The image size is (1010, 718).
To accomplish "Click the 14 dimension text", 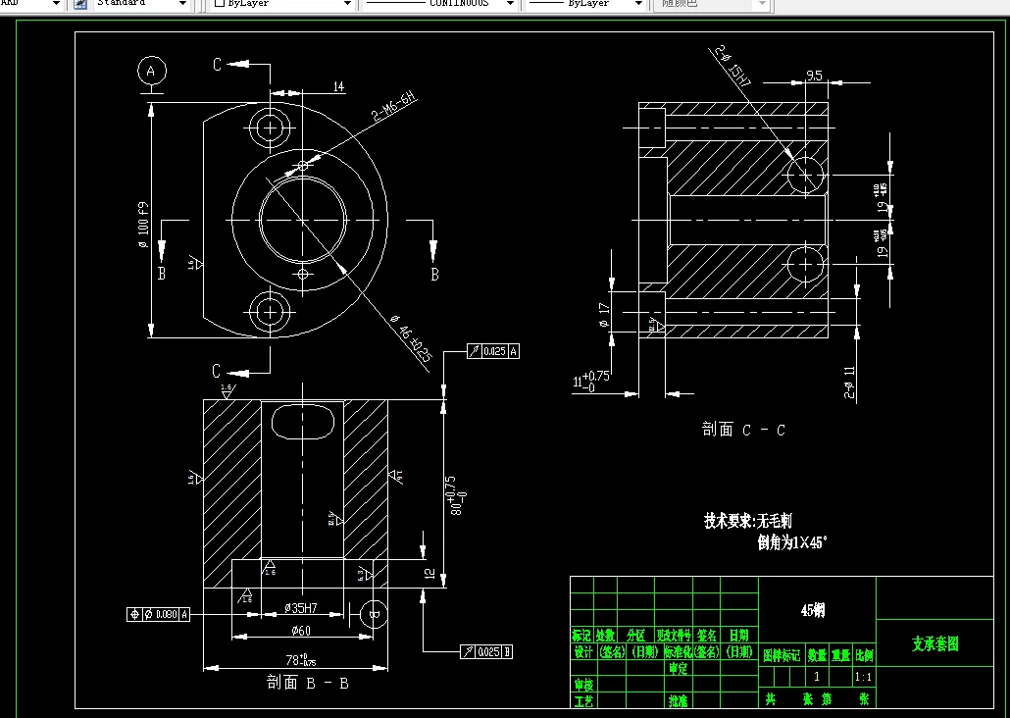I will (339, 87).
